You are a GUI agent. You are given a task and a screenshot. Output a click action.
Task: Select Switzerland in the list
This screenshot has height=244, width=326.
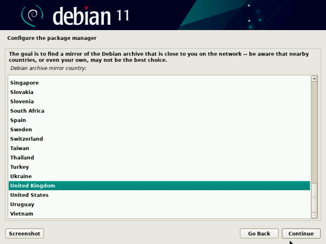point(26,139)
